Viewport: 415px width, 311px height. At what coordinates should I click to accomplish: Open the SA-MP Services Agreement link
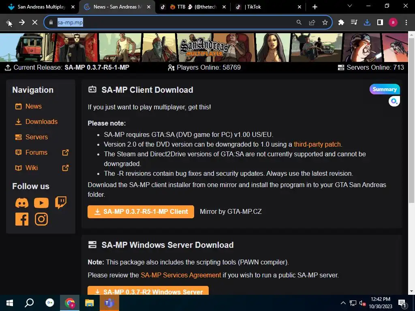pos(181,275)
